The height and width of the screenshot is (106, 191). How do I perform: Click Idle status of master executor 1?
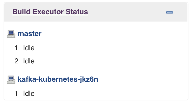point(29,48)
